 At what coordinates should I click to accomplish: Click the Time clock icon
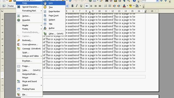tap(45, 7)
